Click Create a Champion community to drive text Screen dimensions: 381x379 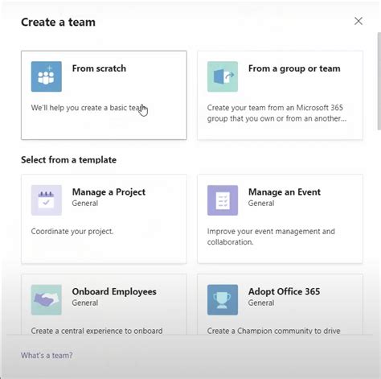(273, 331)
